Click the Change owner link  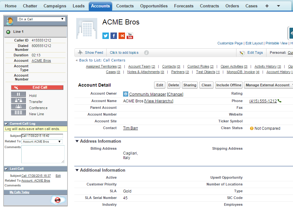(175, 94)
